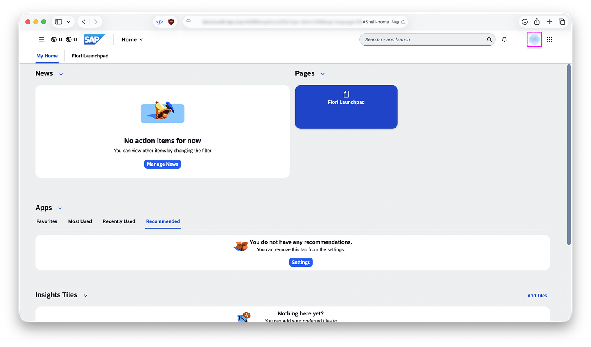Click the page reader icon in address bar
The width and height of the screenshot is (591, 347).
pyautogui.click(x=188, y=22)
